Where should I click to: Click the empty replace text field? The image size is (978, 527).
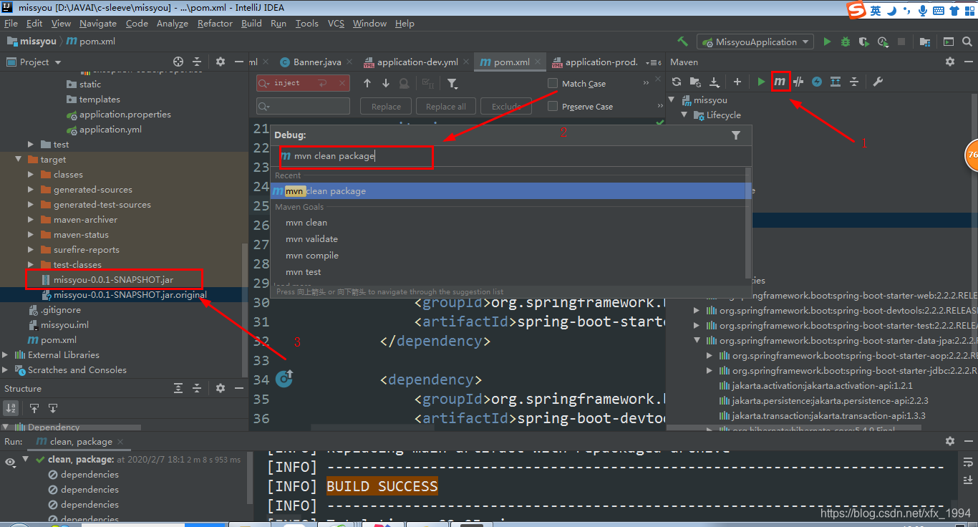coord(303,106)
